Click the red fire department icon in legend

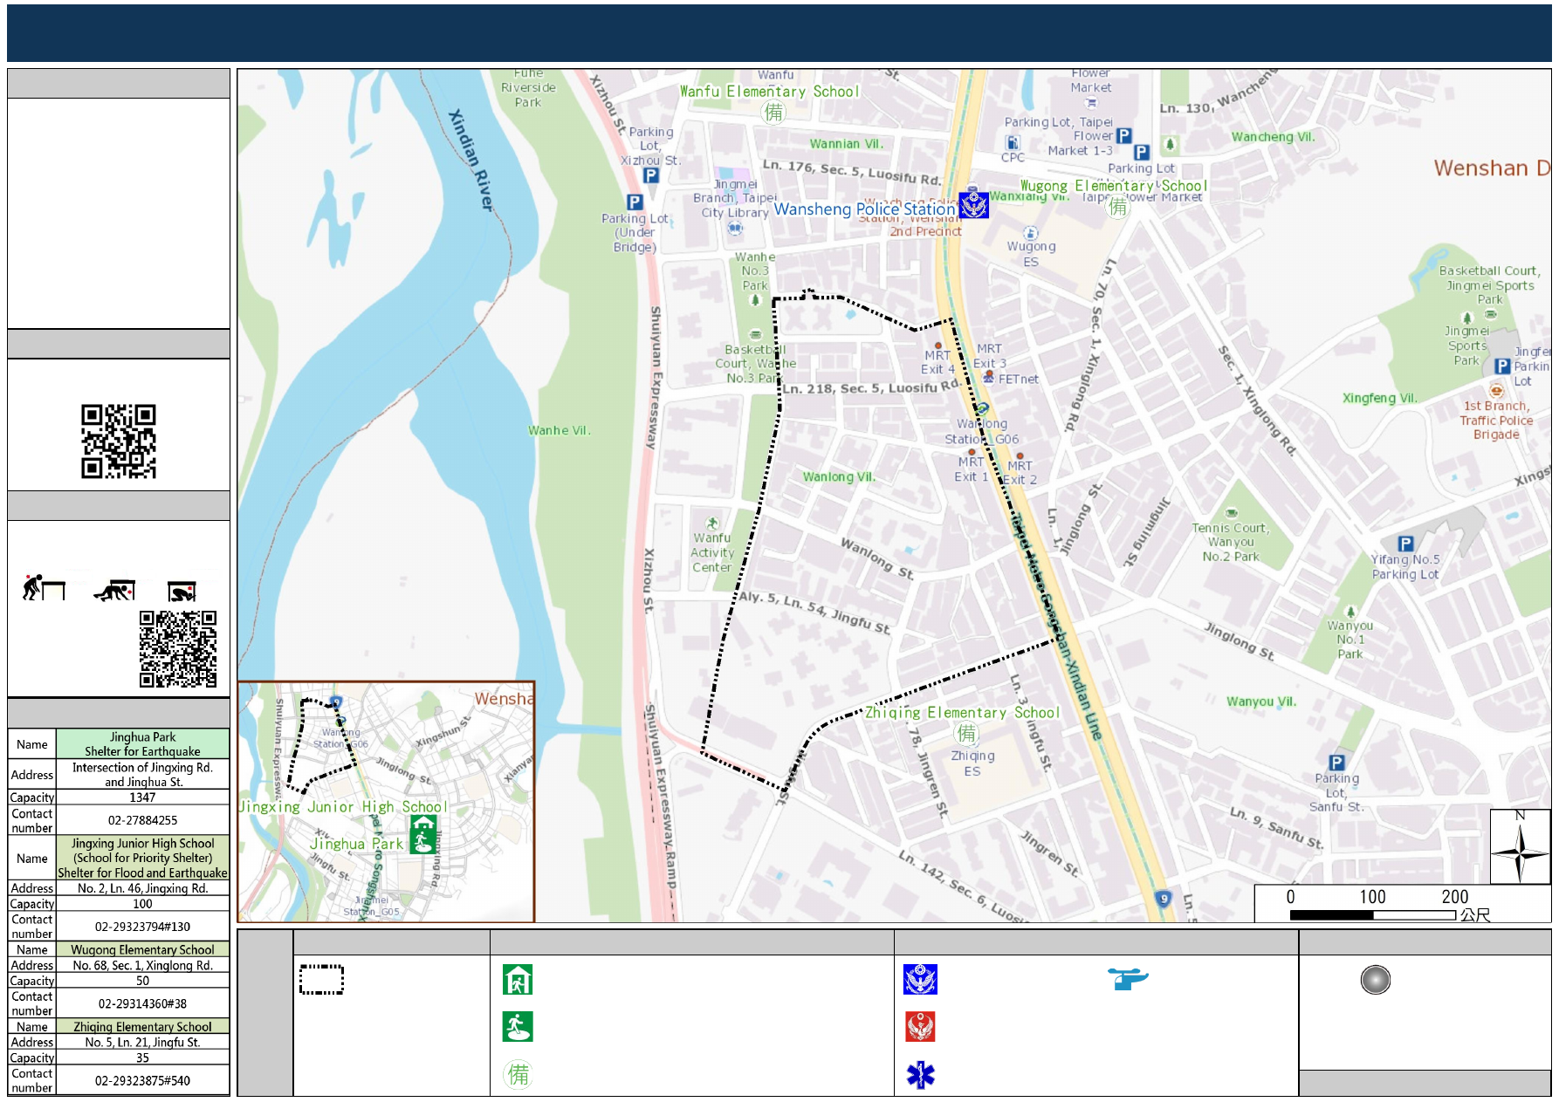[921, 1027]
